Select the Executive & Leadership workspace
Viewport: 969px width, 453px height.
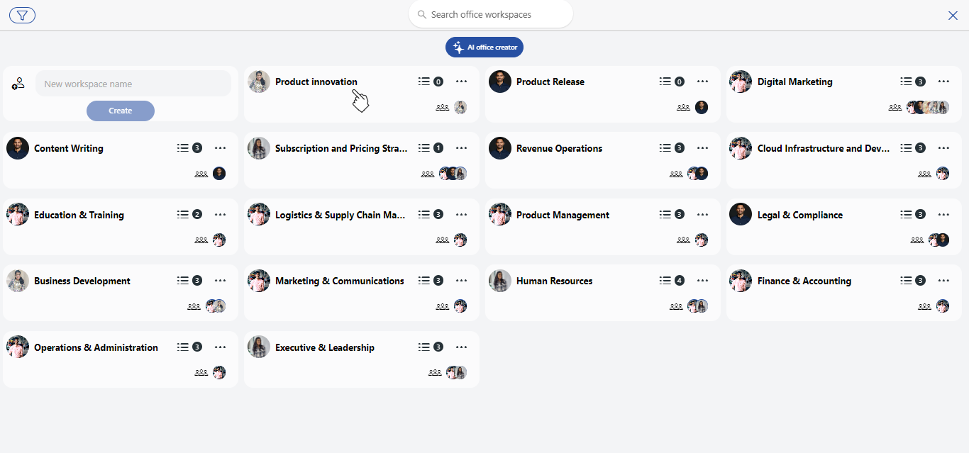(324, 347)
